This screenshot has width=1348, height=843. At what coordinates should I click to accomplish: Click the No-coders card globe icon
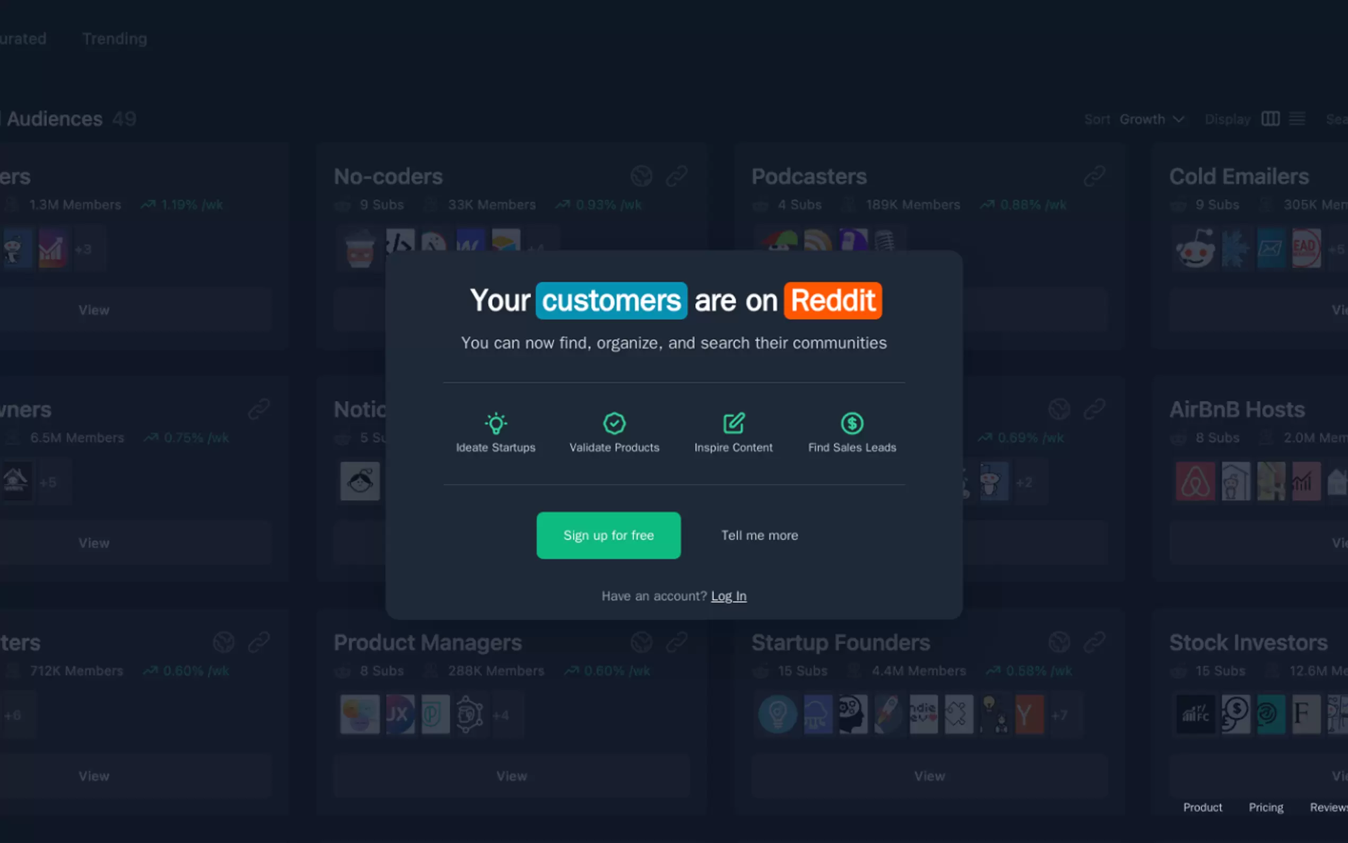pos(642,176)
